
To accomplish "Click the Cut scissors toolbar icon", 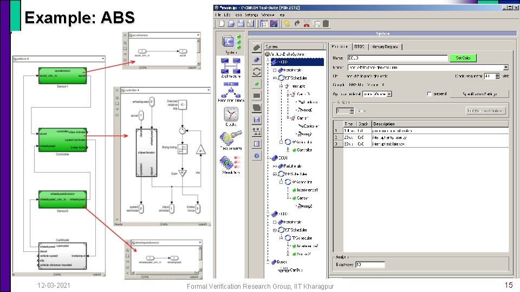I will 307,23.
